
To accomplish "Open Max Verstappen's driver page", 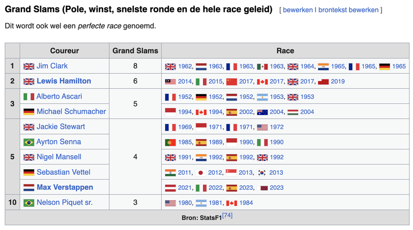I will (65, 187).
